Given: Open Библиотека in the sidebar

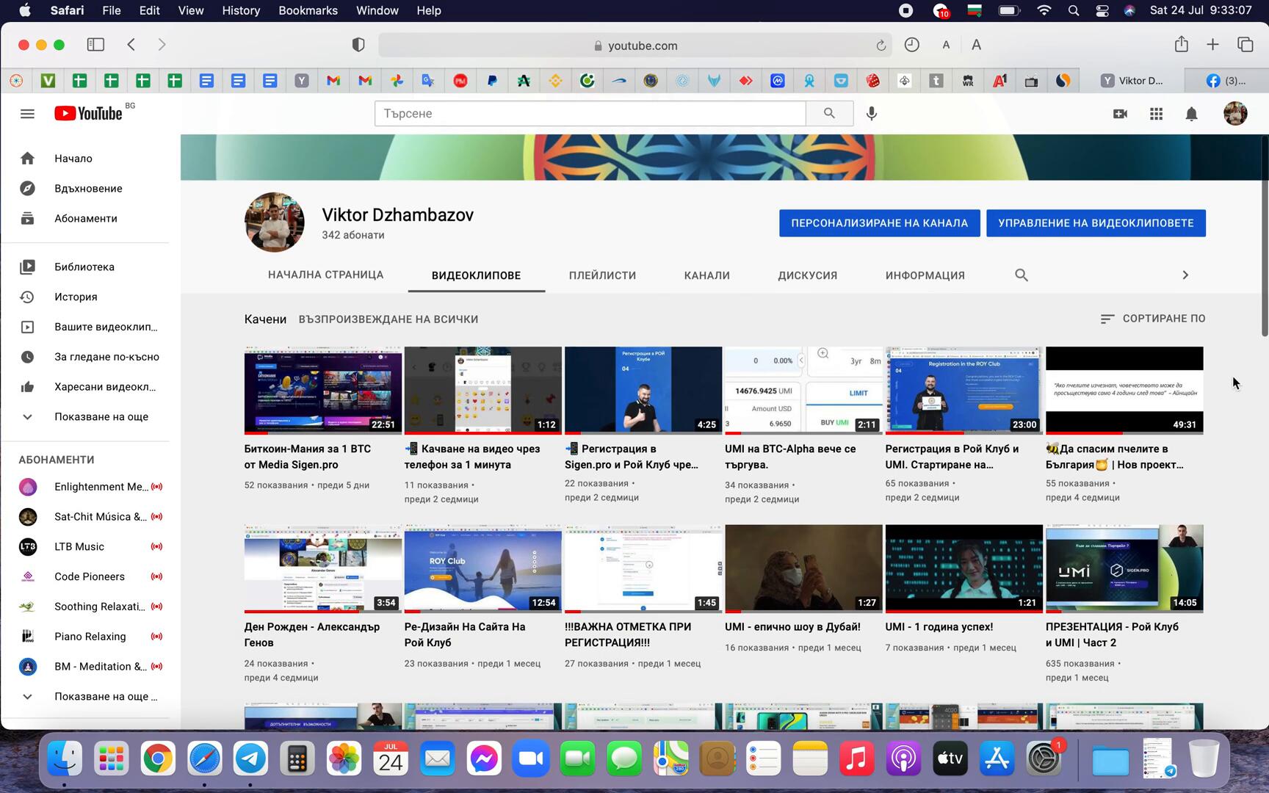Looking at the screenshot, I should (84, 267).
